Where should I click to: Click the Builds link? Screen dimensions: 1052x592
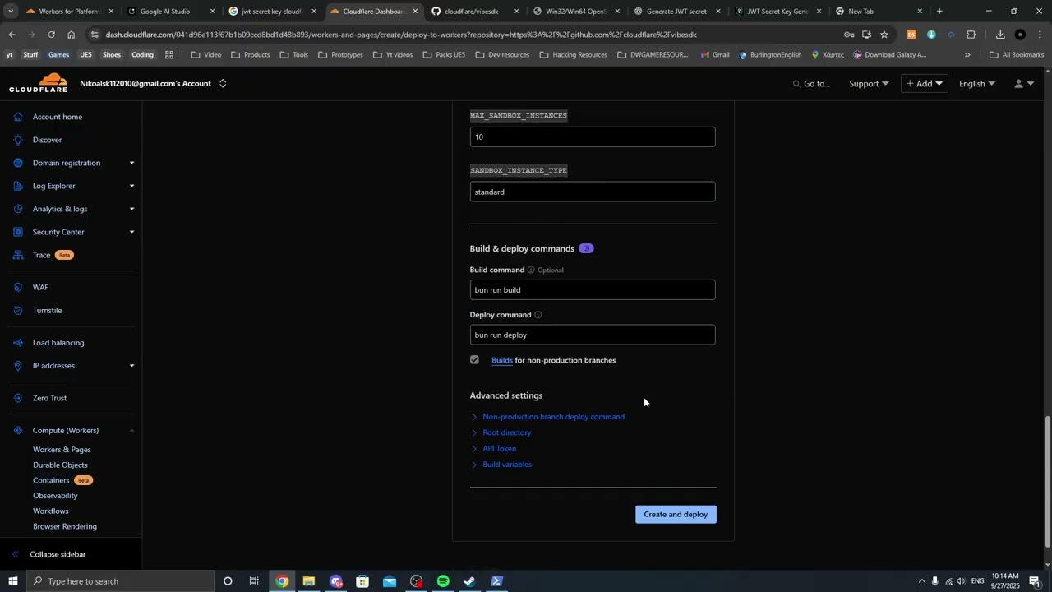pyautogui.click(x=501, y=360)
